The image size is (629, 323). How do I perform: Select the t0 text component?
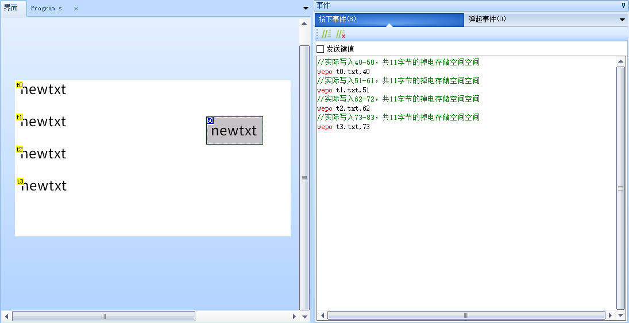[43, 89]
